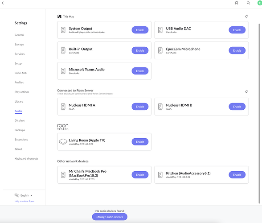Open General settings
The image size is (262, 223).
click(20, 35)
